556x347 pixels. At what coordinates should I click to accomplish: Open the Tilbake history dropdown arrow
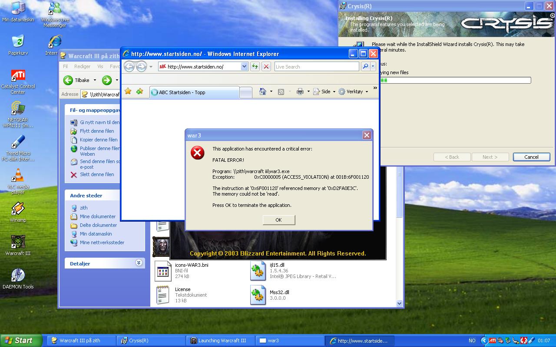coord(95,80)
